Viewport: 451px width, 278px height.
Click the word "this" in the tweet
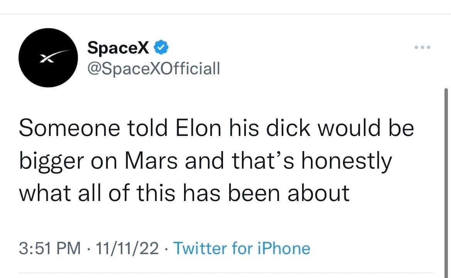pyautogui.click(x=160, y=193)
